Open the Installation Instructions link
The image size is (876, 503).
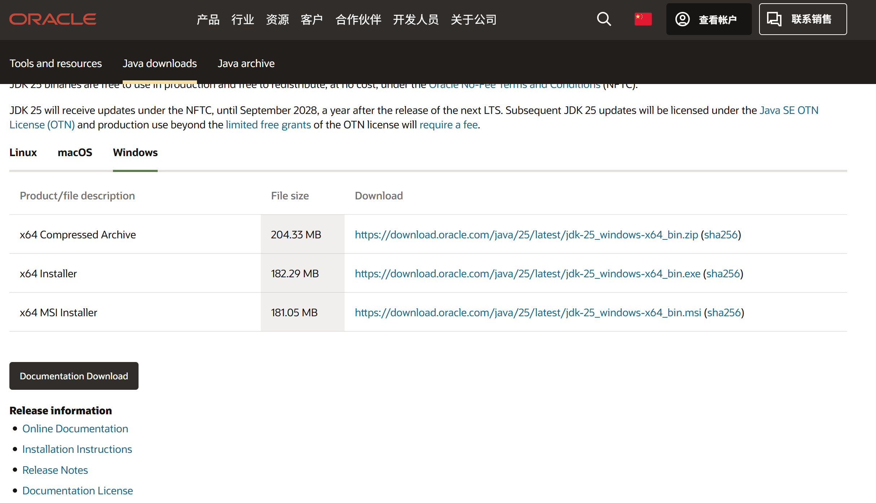point(77,449)
